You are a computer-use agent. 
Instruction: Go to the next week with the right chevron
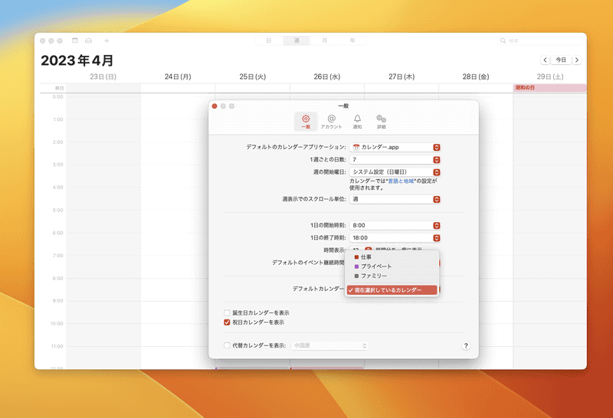(x=577, y=60)
